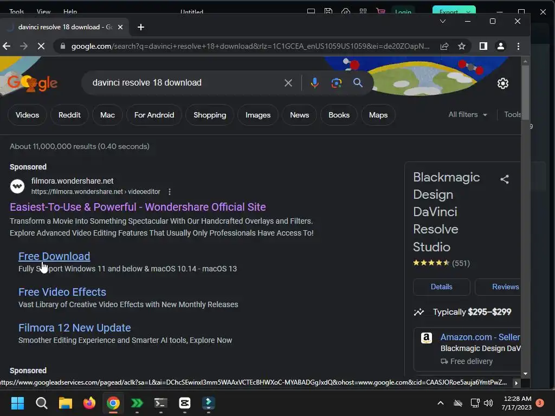Click in the Google search field
555x416 pixels.
[x=184, y=83]
